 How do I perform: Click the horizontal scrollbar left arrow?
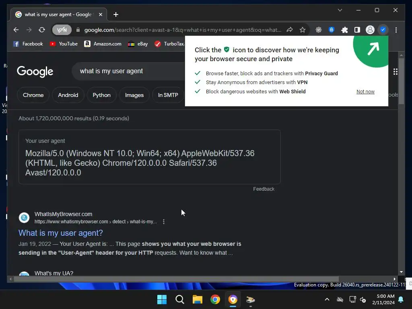[10, 279]
